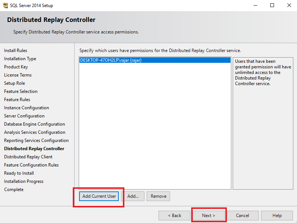The image size is (297, 223).
Task: Select Distributed Replay Client step
Action: (28, 156)
